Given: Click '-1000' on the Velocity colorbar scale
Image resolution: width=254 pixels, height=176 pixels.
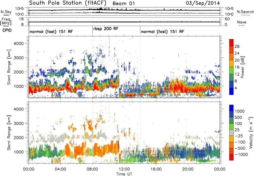Looking at the screenshot, I should (241, 154).
